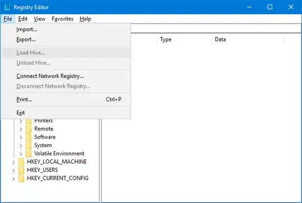The width and height of the screenshot is (302, 203).
Task: Choose Exit from File menu
Action: click(66, 112)
